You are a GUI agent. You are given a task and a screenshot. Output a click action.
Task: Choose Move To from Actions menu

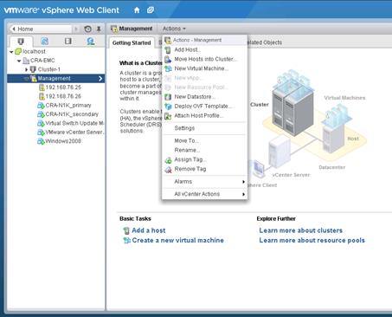click(205, 140)
